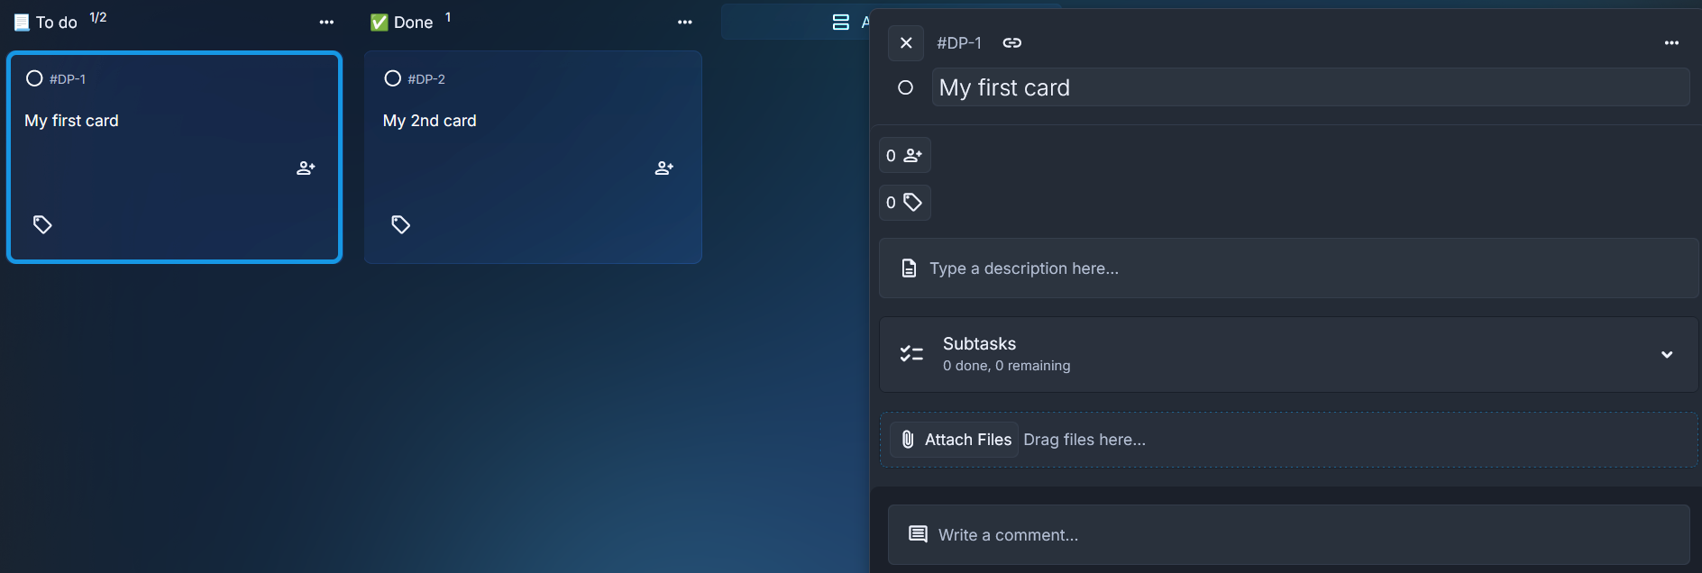This screenshot has height=573, width=1702.
Task: Copy link icon next to #DP-1
Action: click(1012, 43)
